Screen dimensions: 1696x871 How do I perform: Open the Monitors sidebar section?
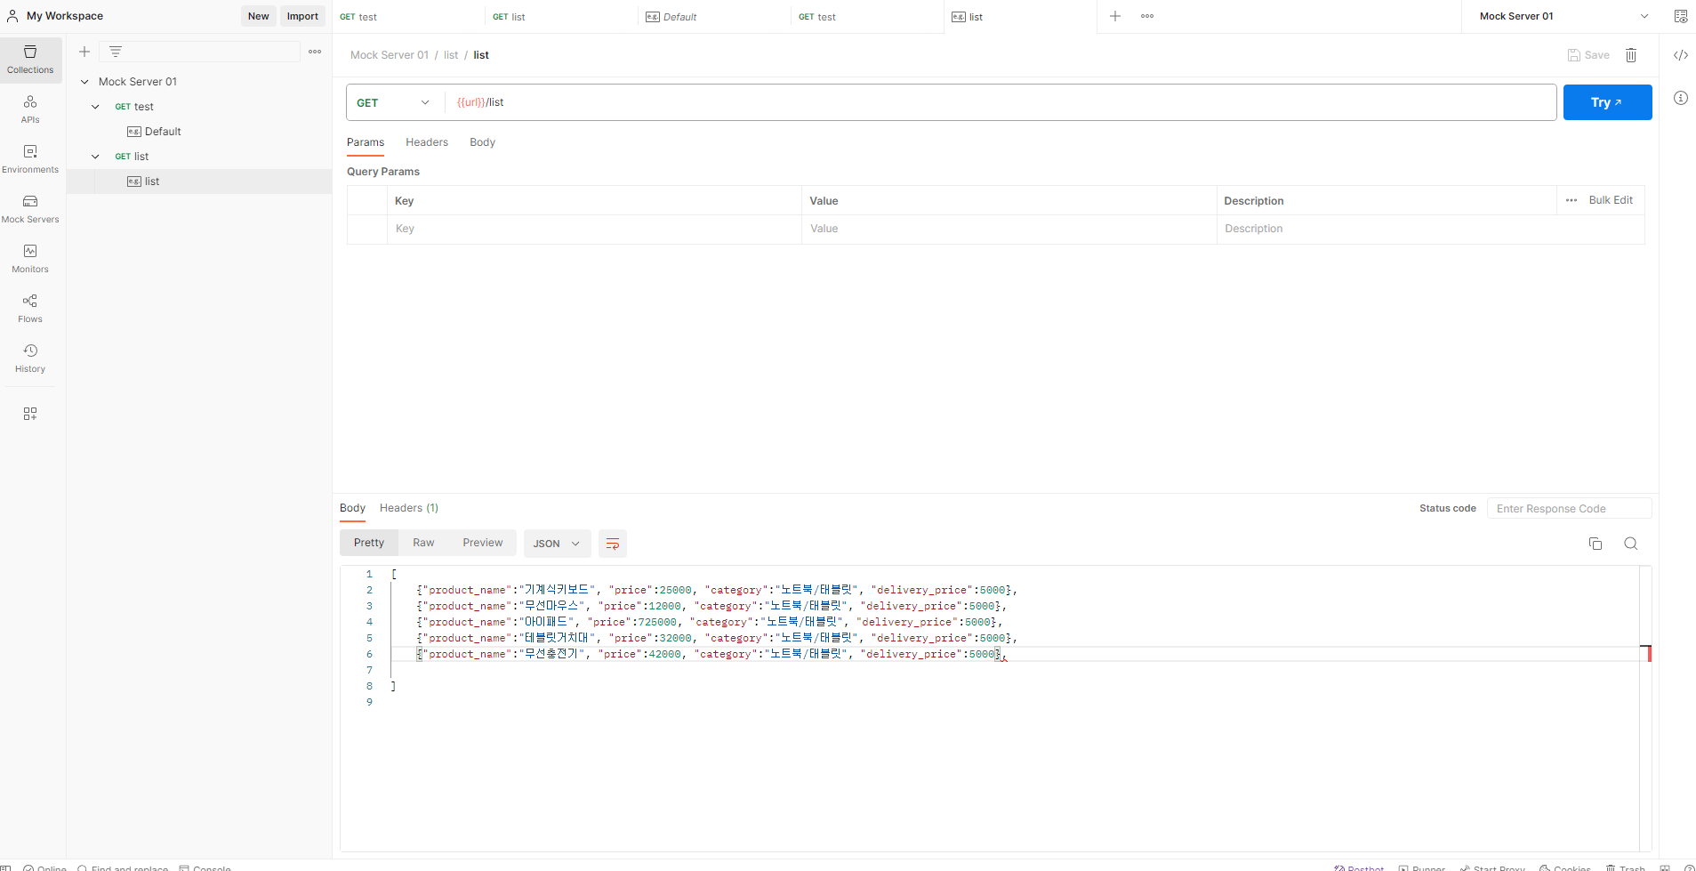pos(30,258)
